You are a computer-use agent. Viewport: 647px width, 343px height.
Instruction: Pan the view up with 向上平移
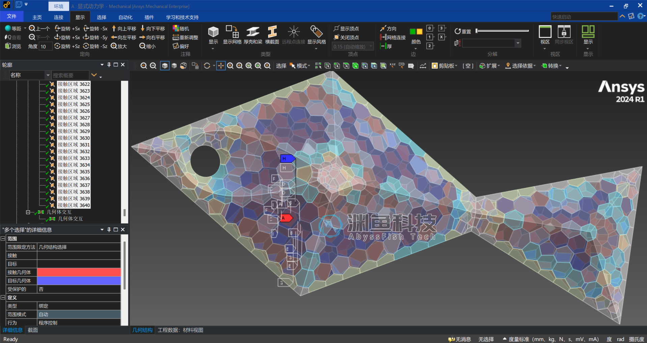tap(124, 29)
